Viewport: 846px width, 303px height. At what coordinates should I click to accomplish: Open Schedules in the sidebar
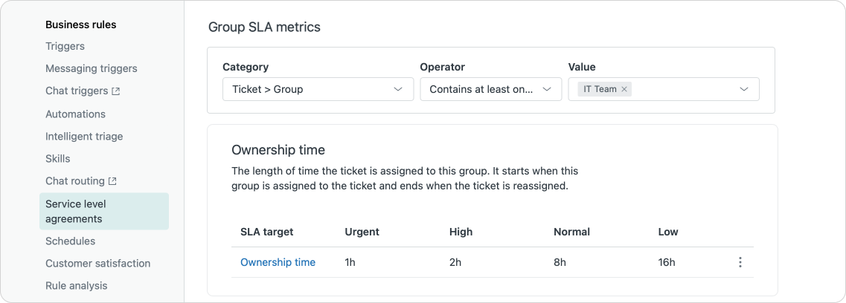[70, 241]
